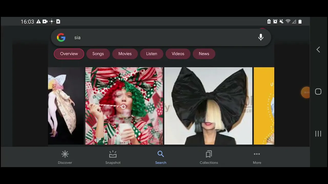This screenshot has height=184, width=328.
Task: Select the Listen filter chip
Action: [152, 54]
